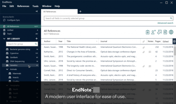Open the Help menu
Image resolution: width=176 pixels, height=104 pixels.
point(57,6)
